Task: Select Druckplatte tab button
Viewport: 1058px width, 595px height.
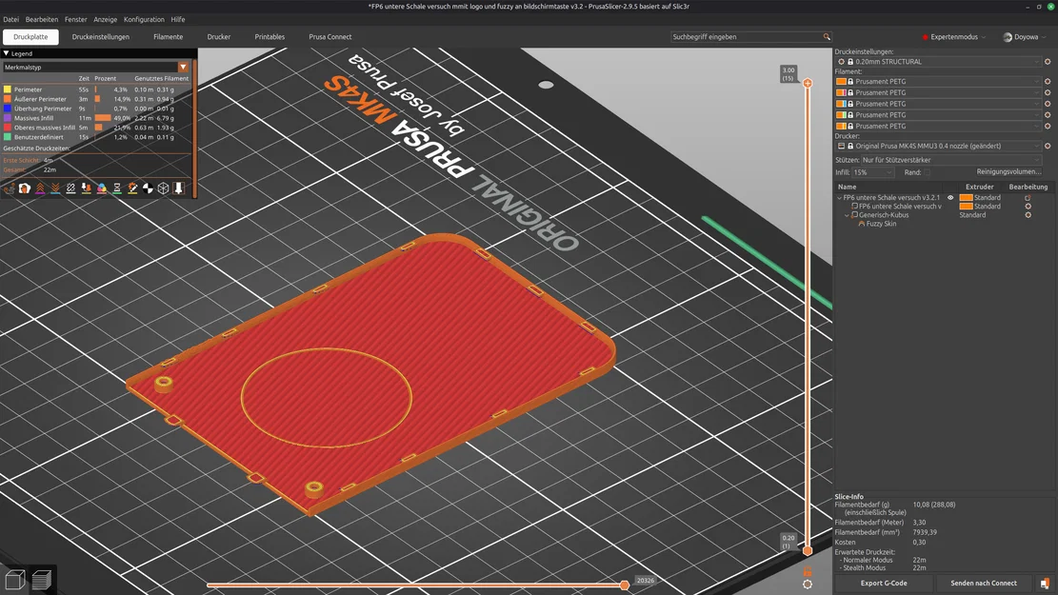Action: pos(31,37)
